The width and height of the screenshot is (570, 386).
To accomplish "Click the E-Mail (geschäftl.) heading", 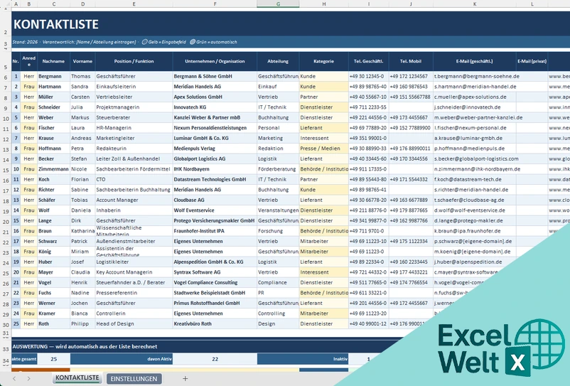I will [475, 61].
